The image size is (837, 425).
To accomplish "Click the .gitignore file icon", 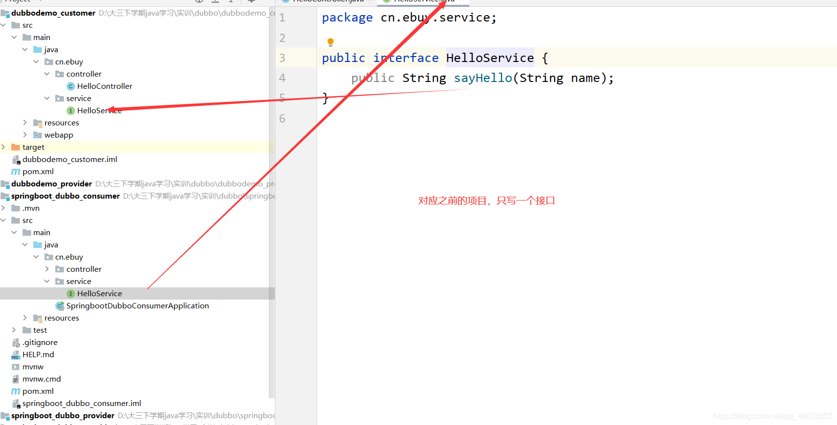I will (16, 343).
